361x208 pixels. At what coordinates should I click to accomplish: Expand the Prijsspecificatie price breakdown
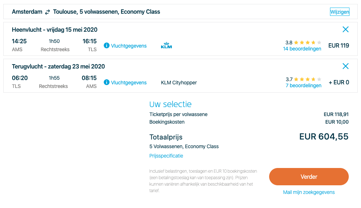[x=166, y=156]
